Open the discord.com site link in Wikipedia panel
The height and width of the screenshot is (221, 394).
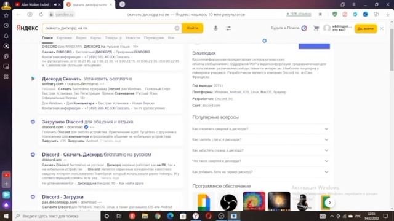pos(211,106)
